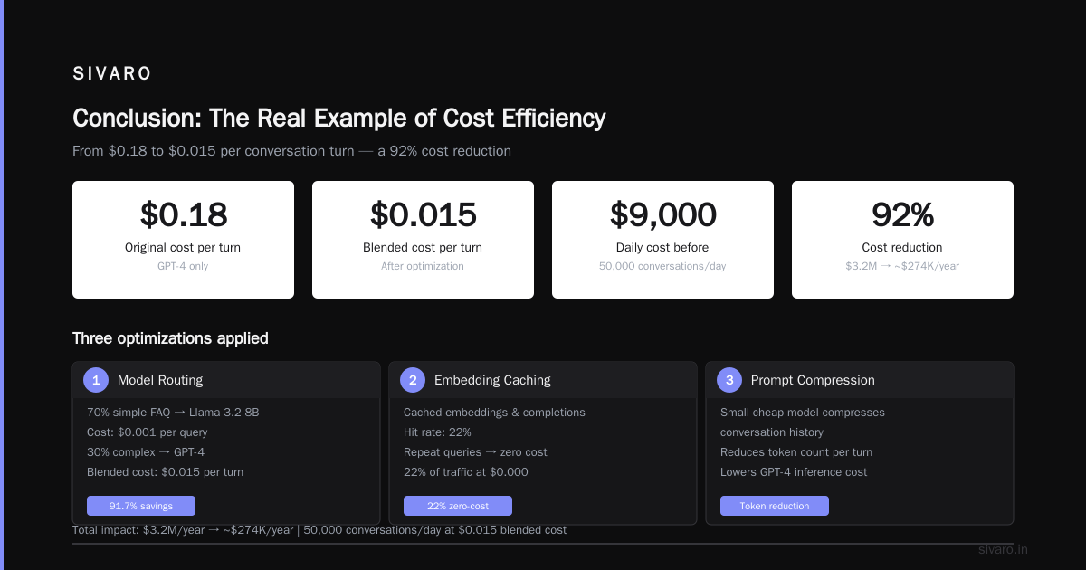Click 'Repeat queries → zero cost' line
This screenshot has height=570, width=1086.
[475, 452]
